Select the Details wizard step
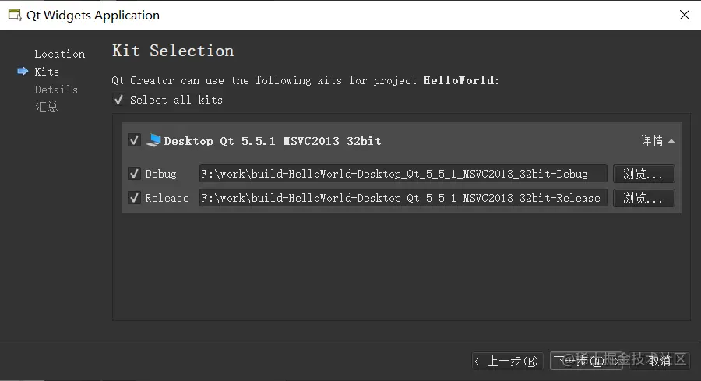The width and height of the screenshot is (701, 381). click(56, 90)
